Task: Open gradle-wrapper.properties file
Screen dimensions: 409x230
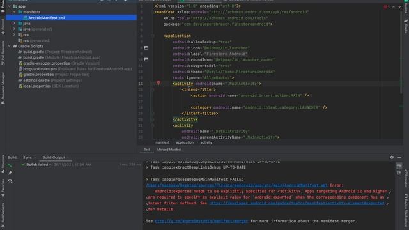Action: coord(59,63)
